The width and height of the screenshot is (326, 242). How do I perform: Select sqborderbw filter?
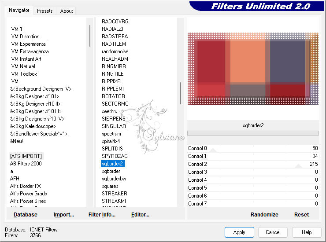click(114, 179)
